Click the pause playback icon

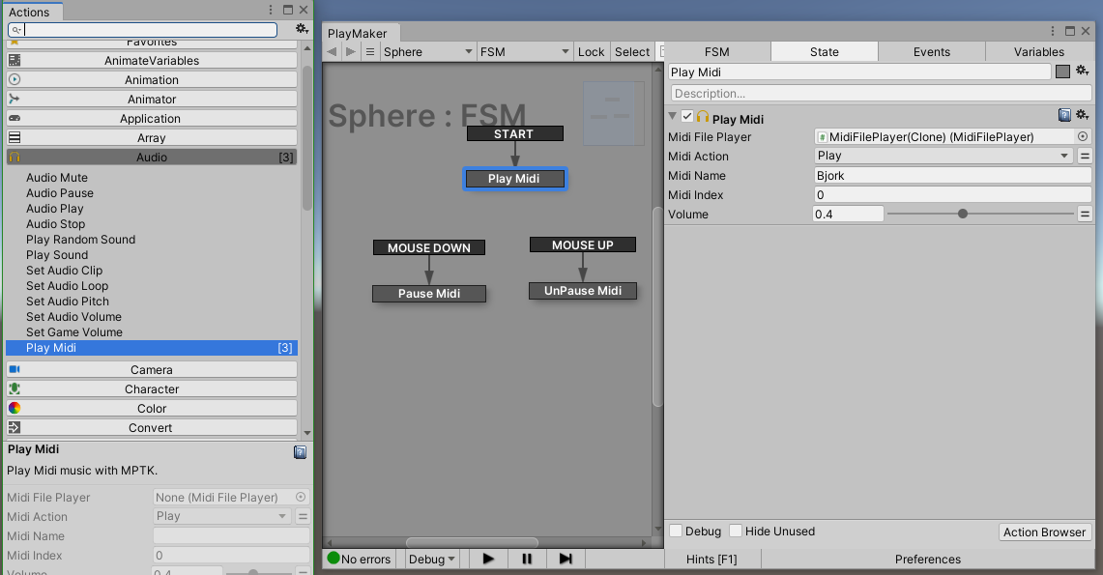(527, 559)
